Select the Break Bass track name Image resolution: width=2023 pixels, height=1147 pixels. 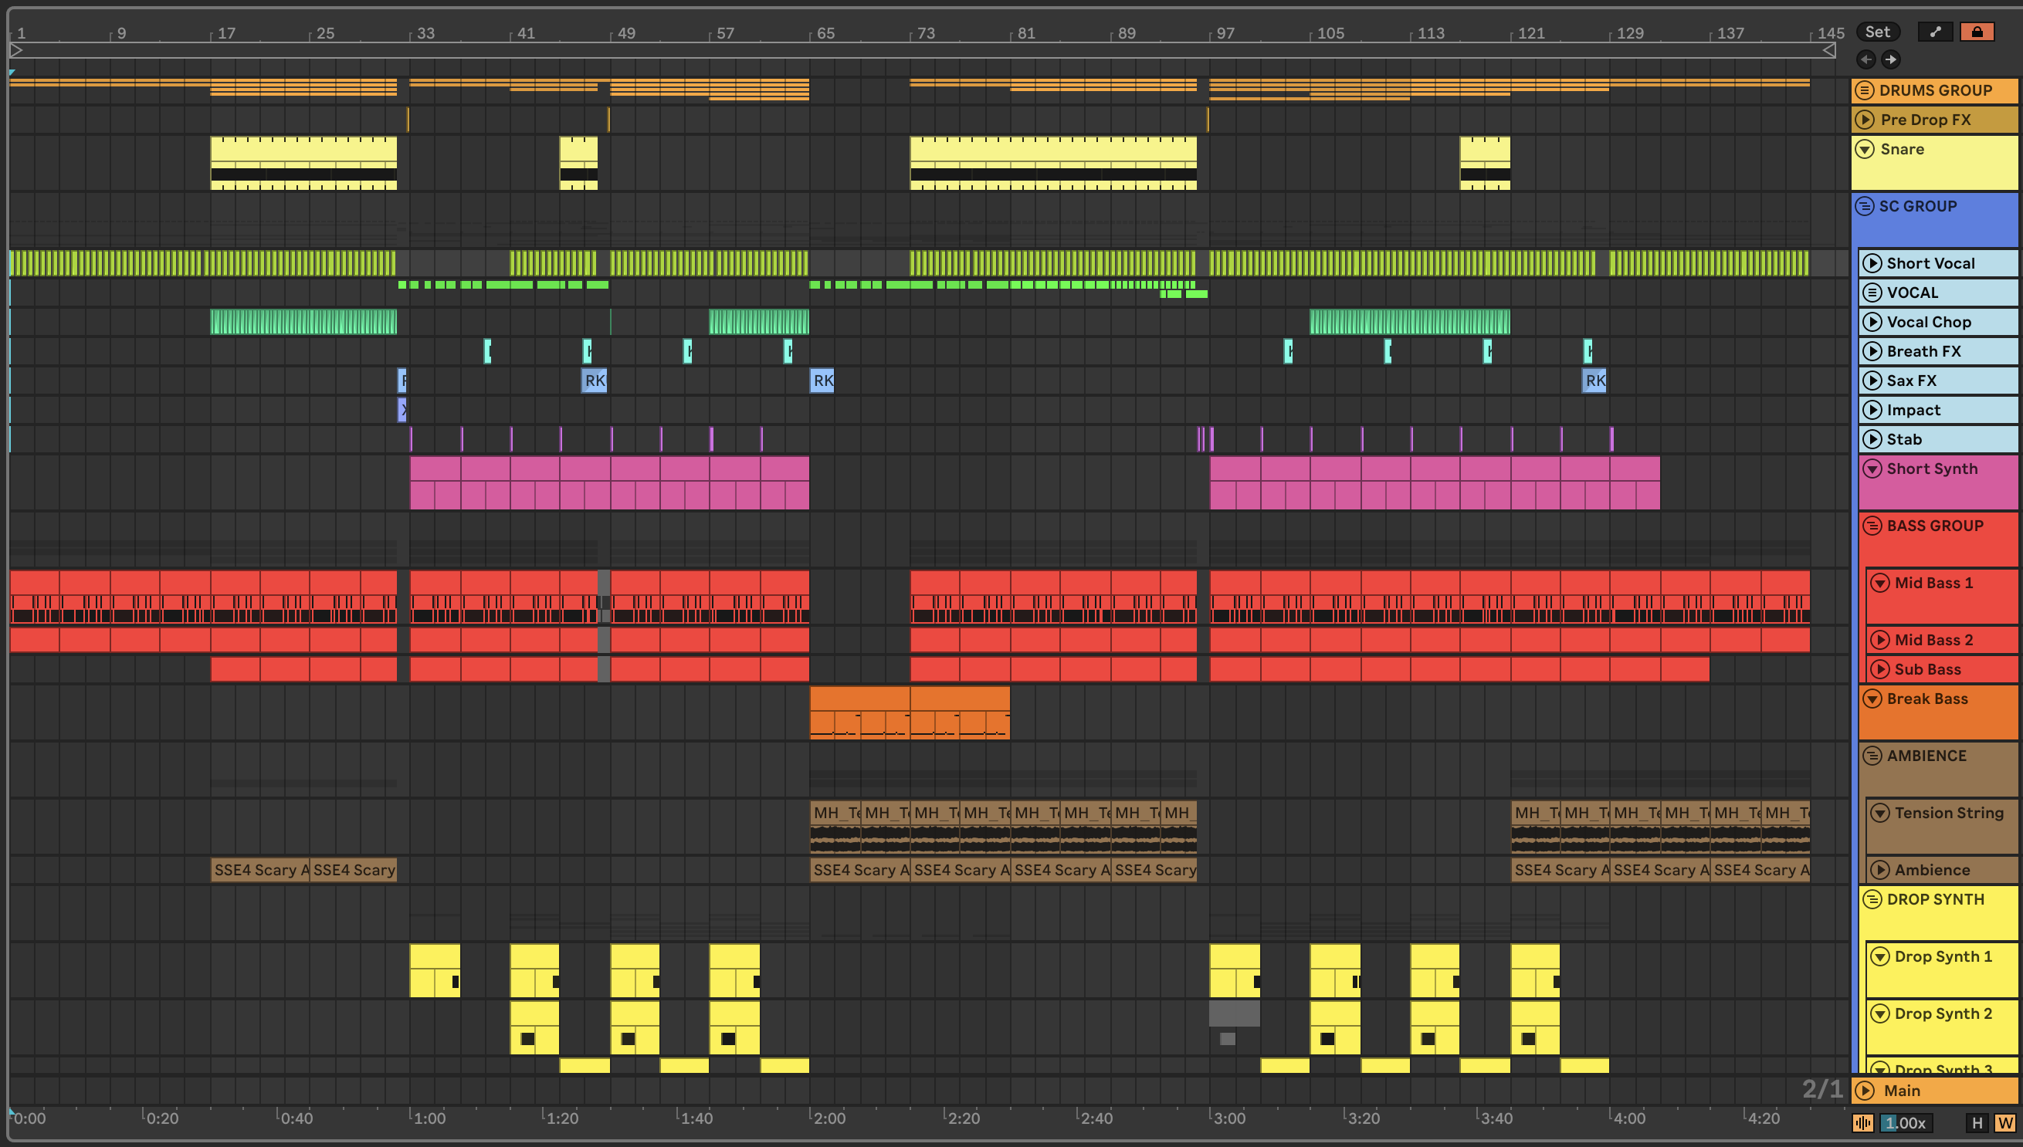[1926, 699]
